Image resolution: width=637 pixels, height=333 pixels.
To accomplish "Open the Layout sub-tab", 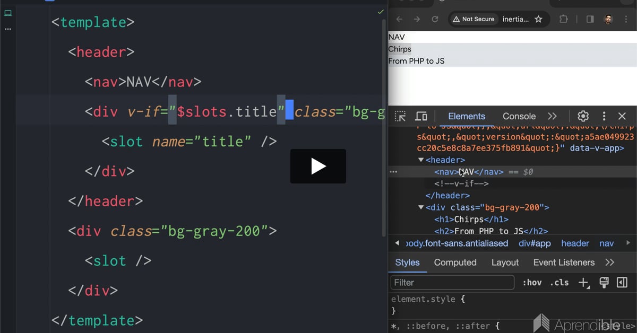I will coord(505,262).
